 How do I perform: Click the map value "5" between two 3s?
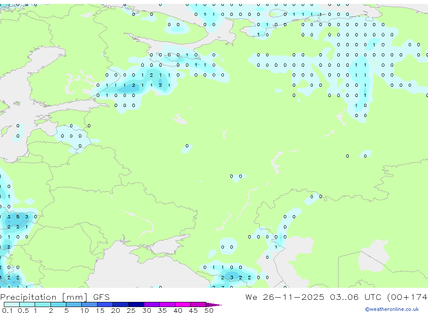[18, 217]
